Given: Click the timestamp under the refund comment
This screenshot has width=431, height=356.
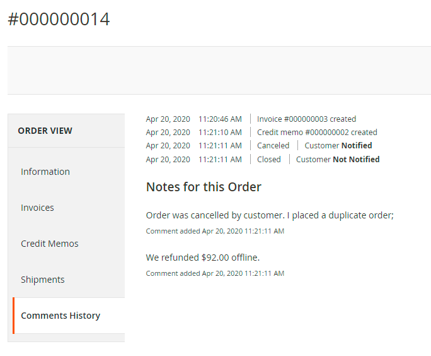Looking at the screenshot, I should (x=215, y=273).
